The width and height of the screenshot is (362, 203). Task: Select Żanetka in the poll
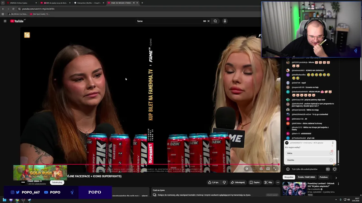310,160
